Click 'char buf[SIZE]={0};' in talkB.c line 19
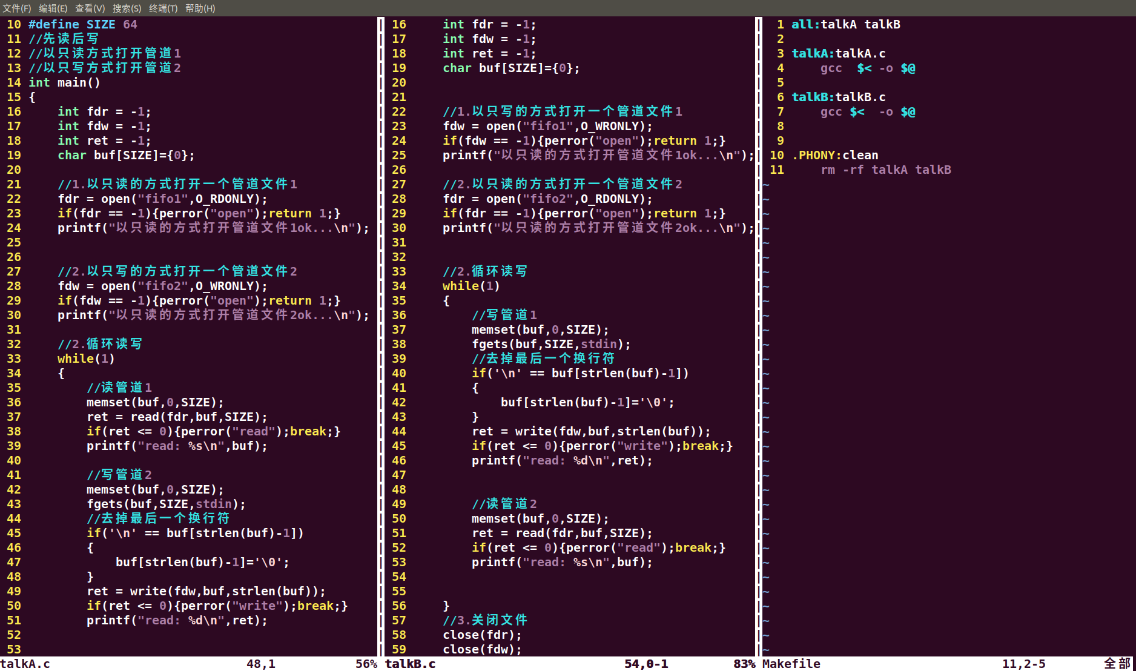Viewport: 1136px width, 671px height. [511, 68]
